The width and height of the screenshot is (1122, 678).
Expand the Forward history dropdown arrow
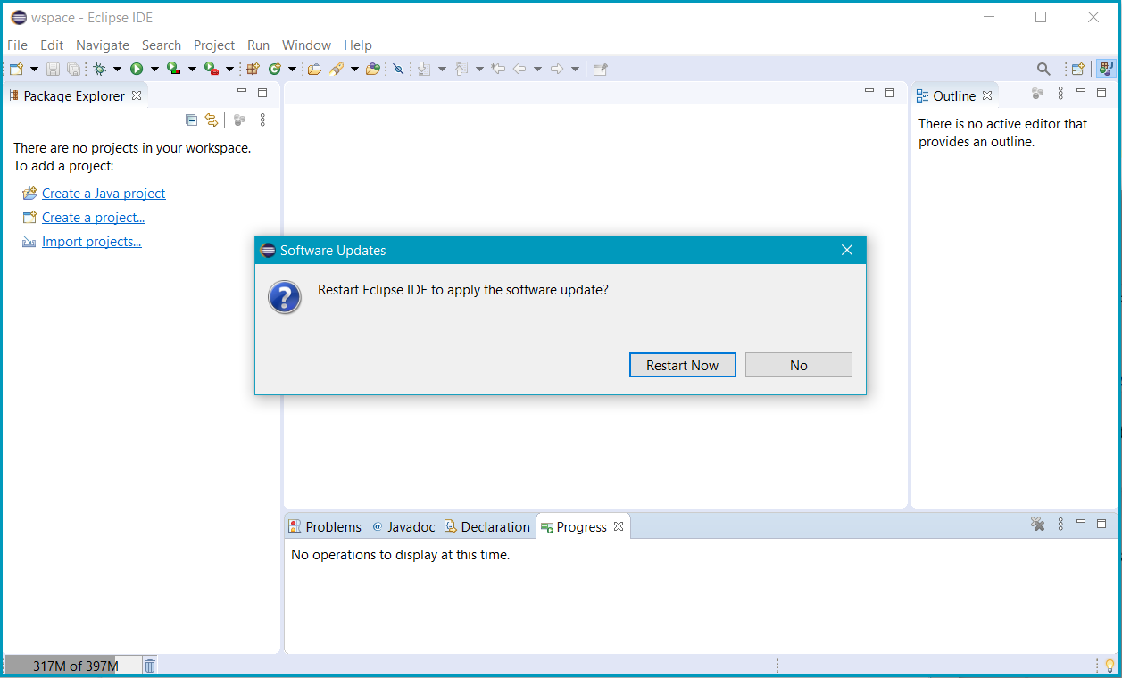[x=575, y=69]
